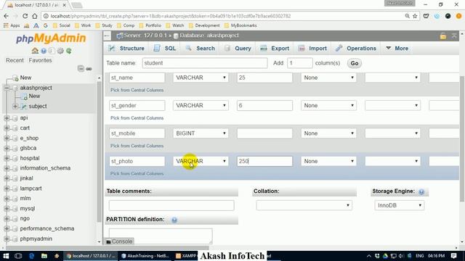Image resolution: width=465 pixels, height=261 pixels.
Task: Open st_photo type dropdown VARCHAR
Action: [x=201, y=161]
